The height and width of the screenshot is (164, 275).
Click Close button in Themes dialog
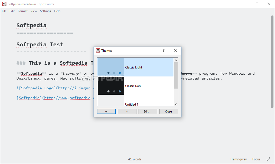coord(169,111)
